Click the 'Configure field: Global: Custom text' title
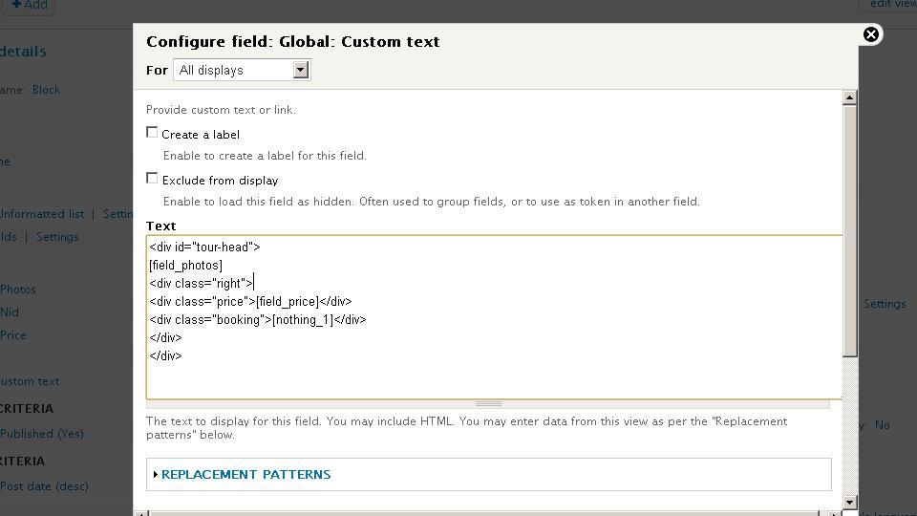917x516 pixels. click(x=293, y=41)
